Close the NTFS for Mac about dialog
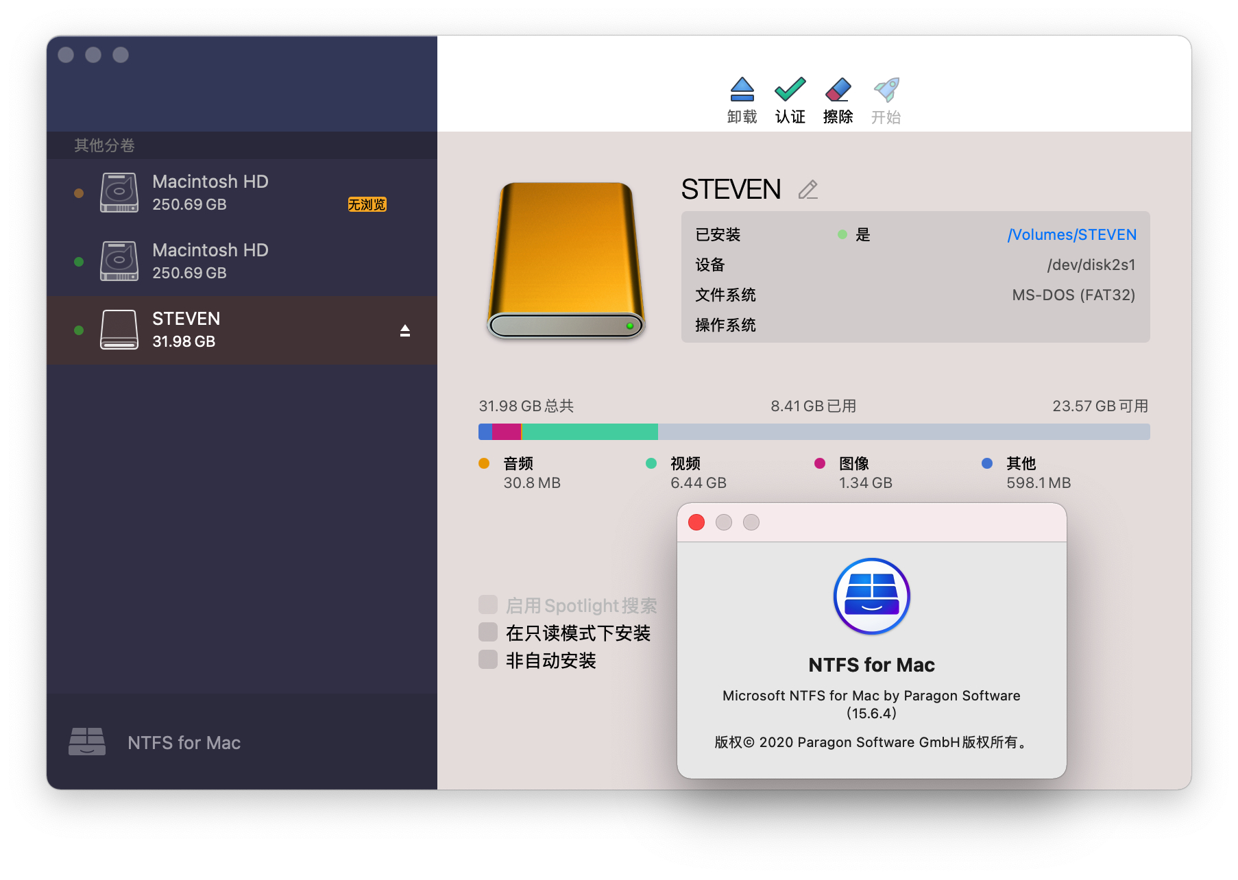The height and width of the screenshot is (880, 1238). [x=696, y=522]
